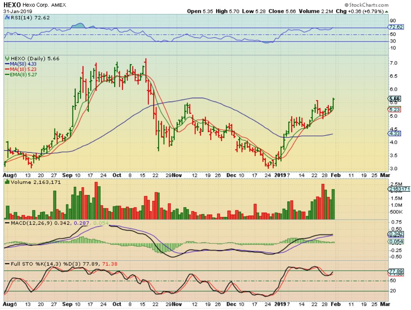
Task: Click the 10 label on the RSI scale
Action: click(x=393, y=48)
